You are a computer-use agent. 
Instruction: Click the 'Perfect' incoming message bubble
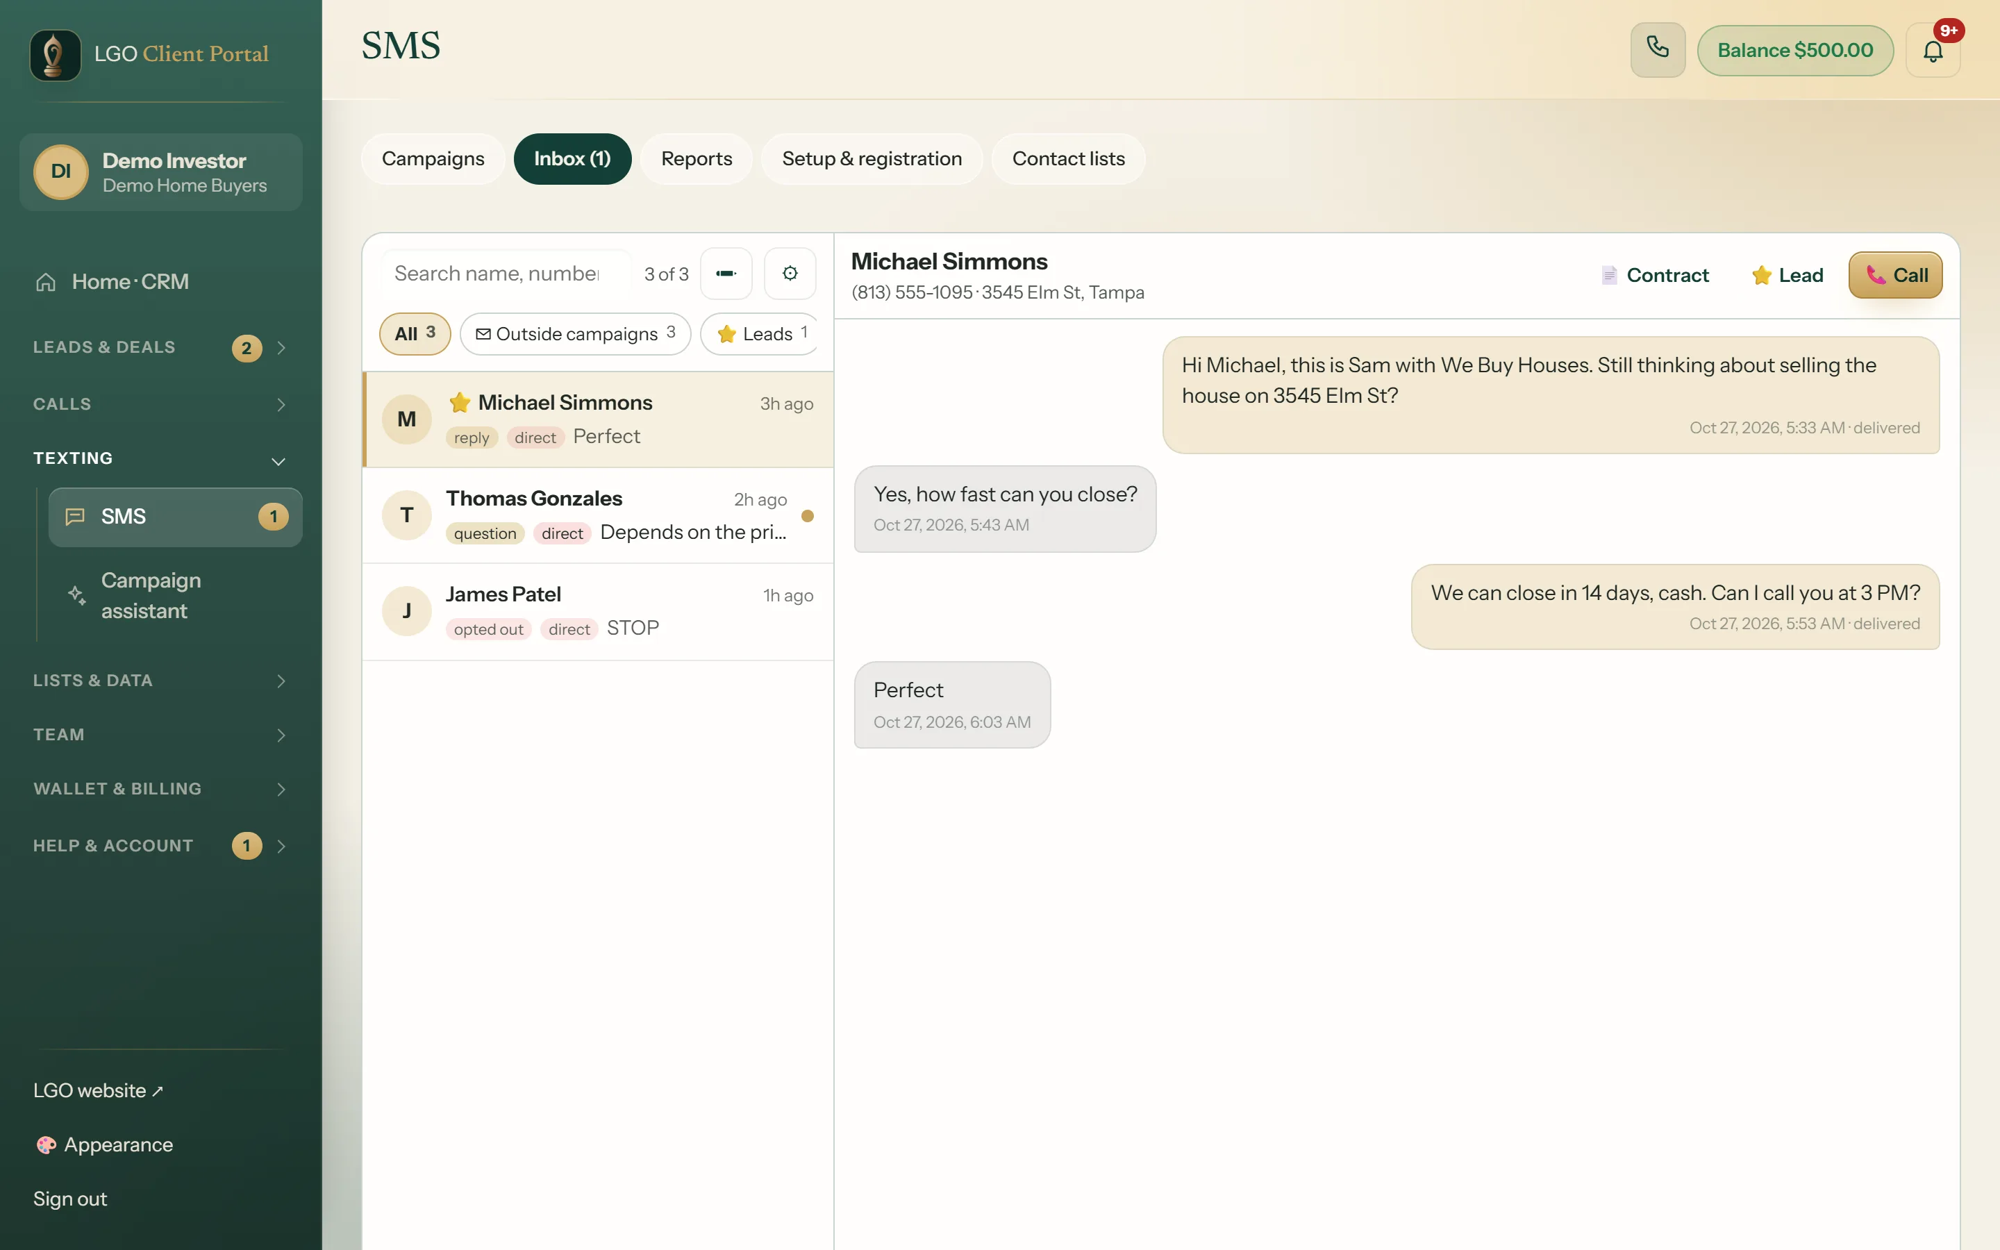point(952,704)
